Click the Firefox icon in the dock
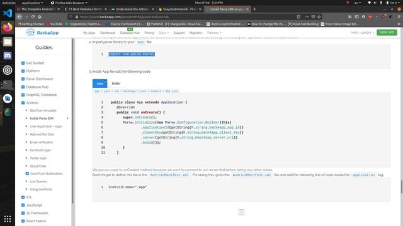 point(8,27)
